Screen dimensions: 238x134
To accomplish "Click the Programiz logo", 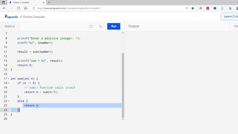I will point(11,16).
